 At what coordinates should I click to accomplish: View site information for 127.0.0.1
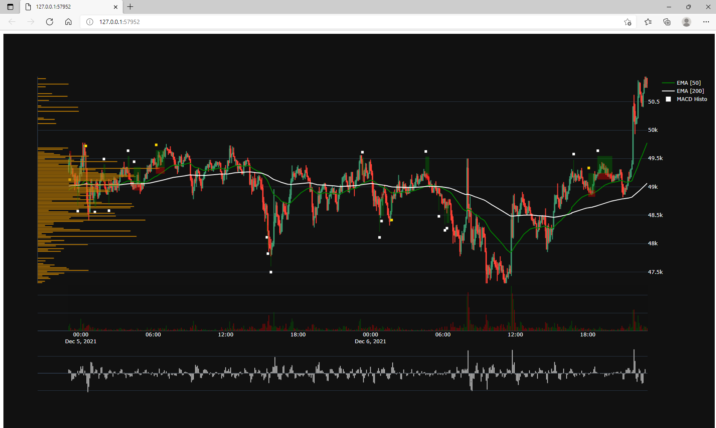click(90, 22)
